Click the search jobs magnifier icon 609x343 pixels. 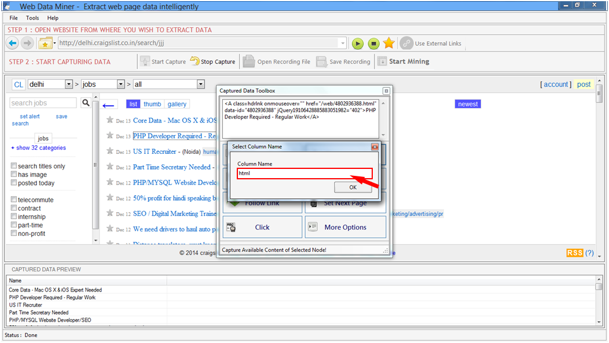coord(86,102)
